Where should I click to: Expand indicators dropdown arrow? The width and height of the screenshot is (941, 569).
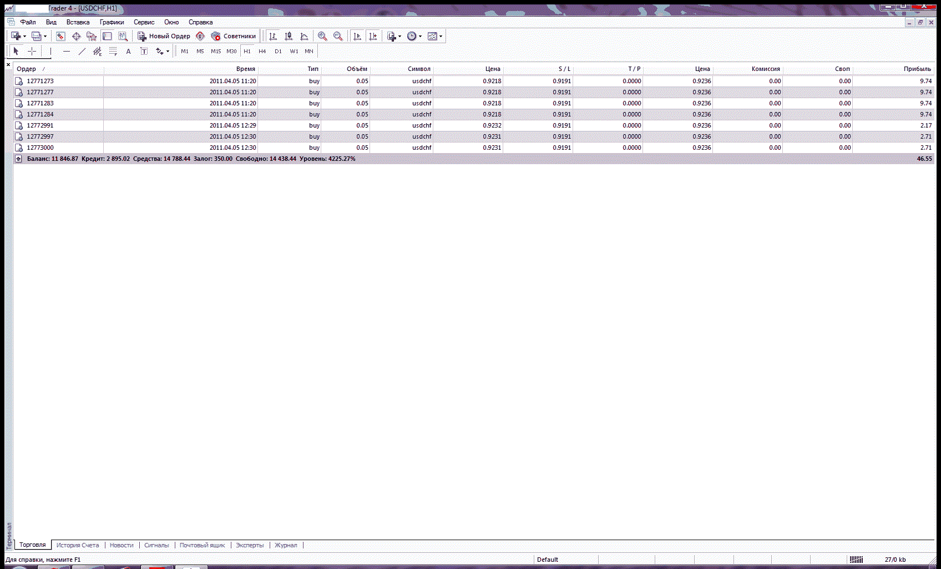pyautogui.click(x=399, y=37)
